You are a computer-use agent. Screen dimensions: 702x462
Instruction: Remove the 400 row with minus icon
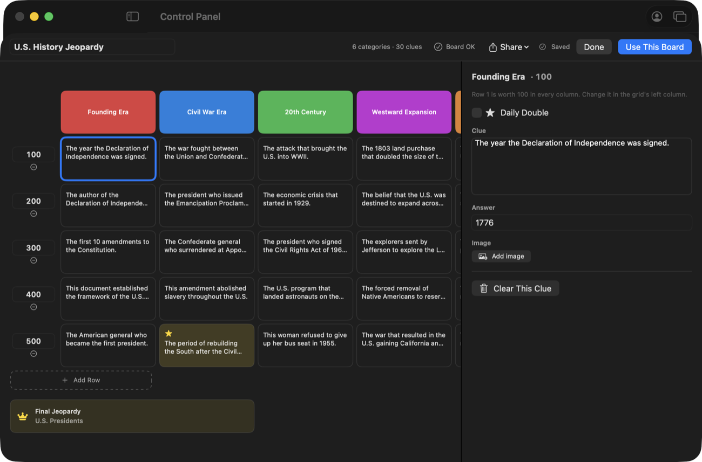[x=33, y=307]
